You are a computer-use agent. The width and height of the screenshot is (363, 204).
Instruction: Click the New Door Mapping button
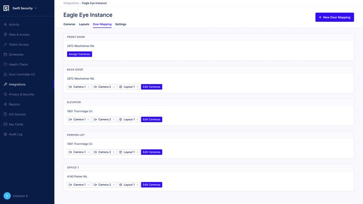[334, 17]
